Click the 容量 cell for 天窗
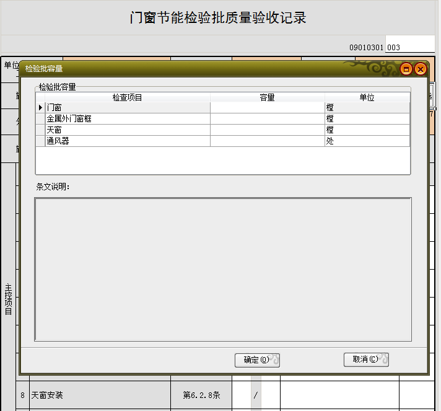This screenshot has height=411, width=441. click(x=268, y=130)
